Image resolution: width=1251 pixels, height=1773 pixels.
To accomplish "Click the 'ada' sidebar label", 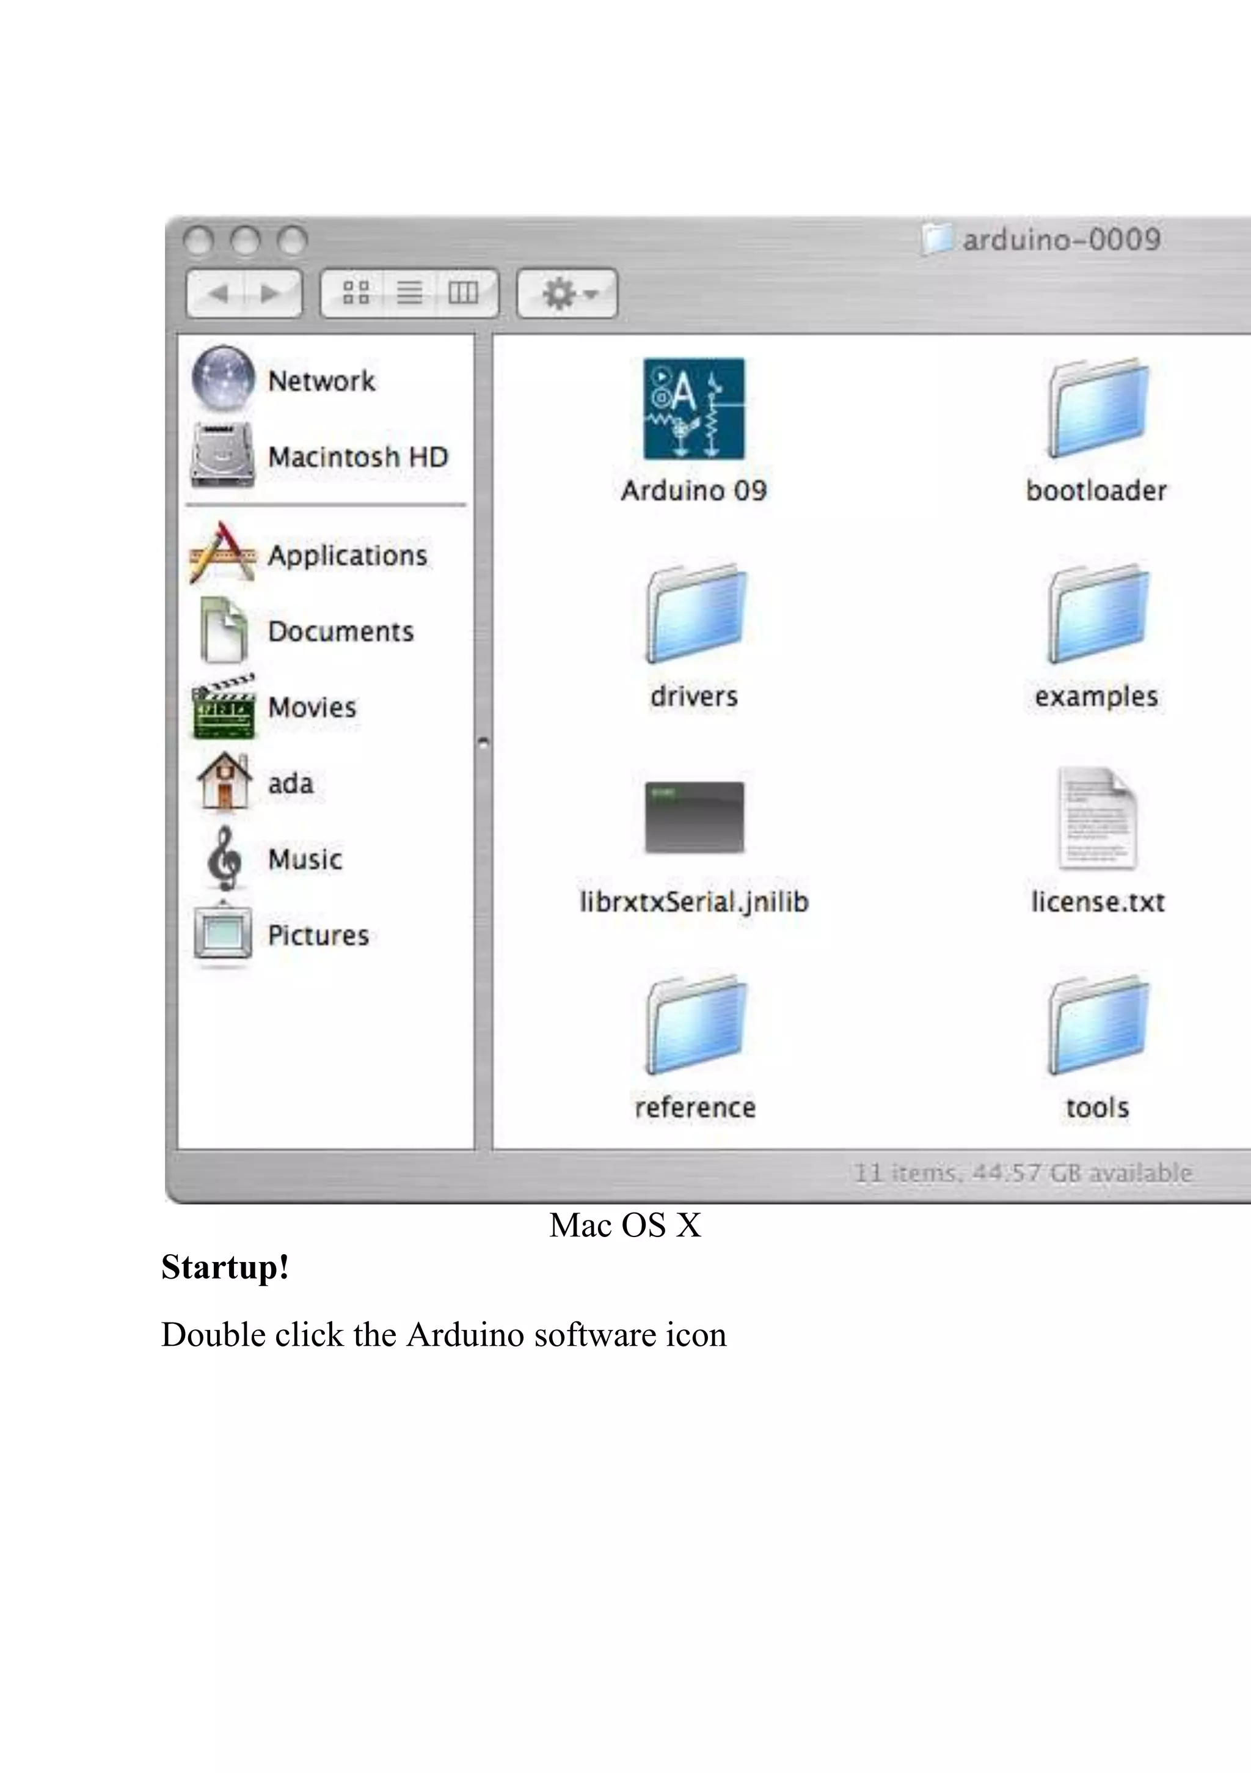I will (290, 783).
